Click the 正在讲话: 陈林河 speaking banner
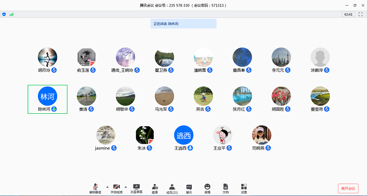Image resolution: width=367 pixels, height=196 pixels. [183, 23]
